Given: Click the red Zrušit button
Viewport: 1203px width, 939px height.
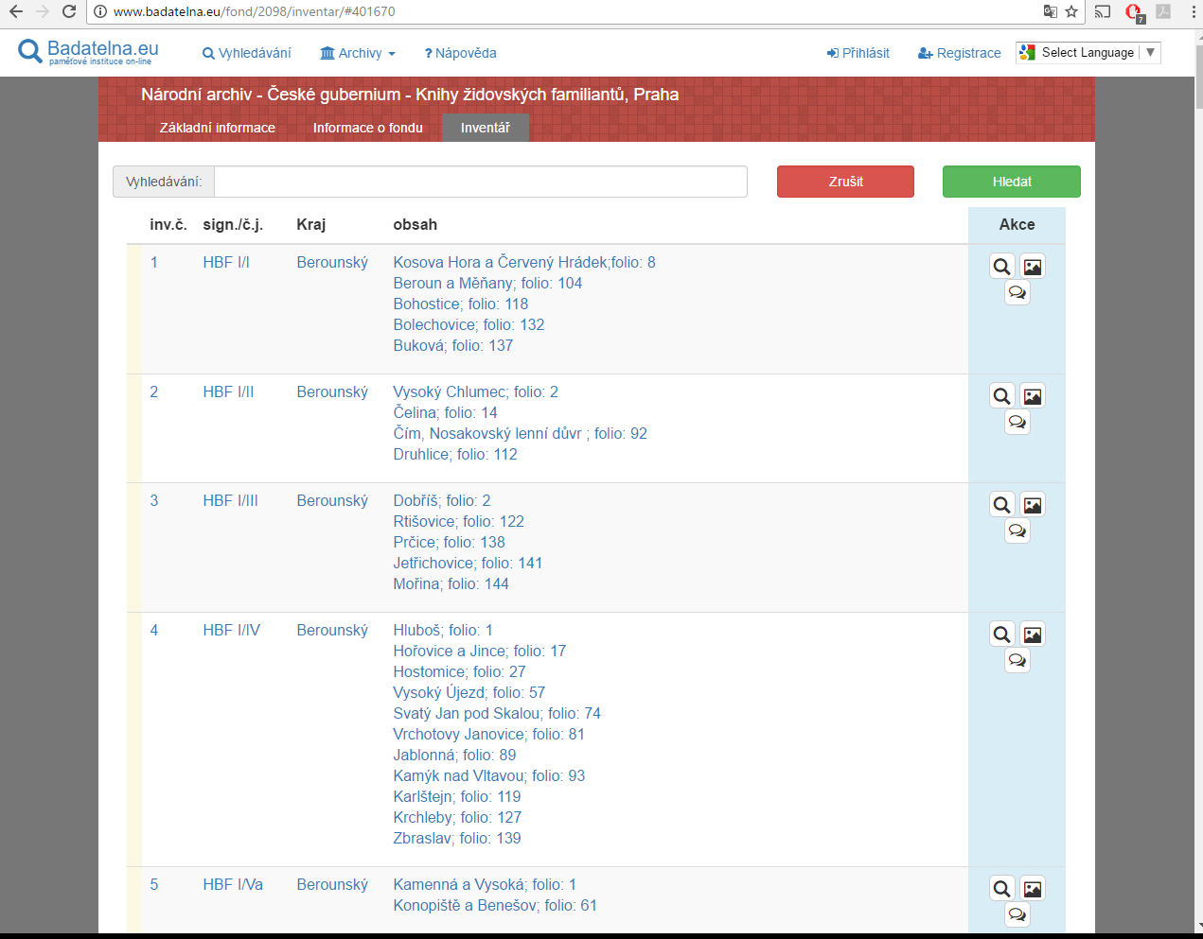Looking at the screenshot, I should pos(845,182).
